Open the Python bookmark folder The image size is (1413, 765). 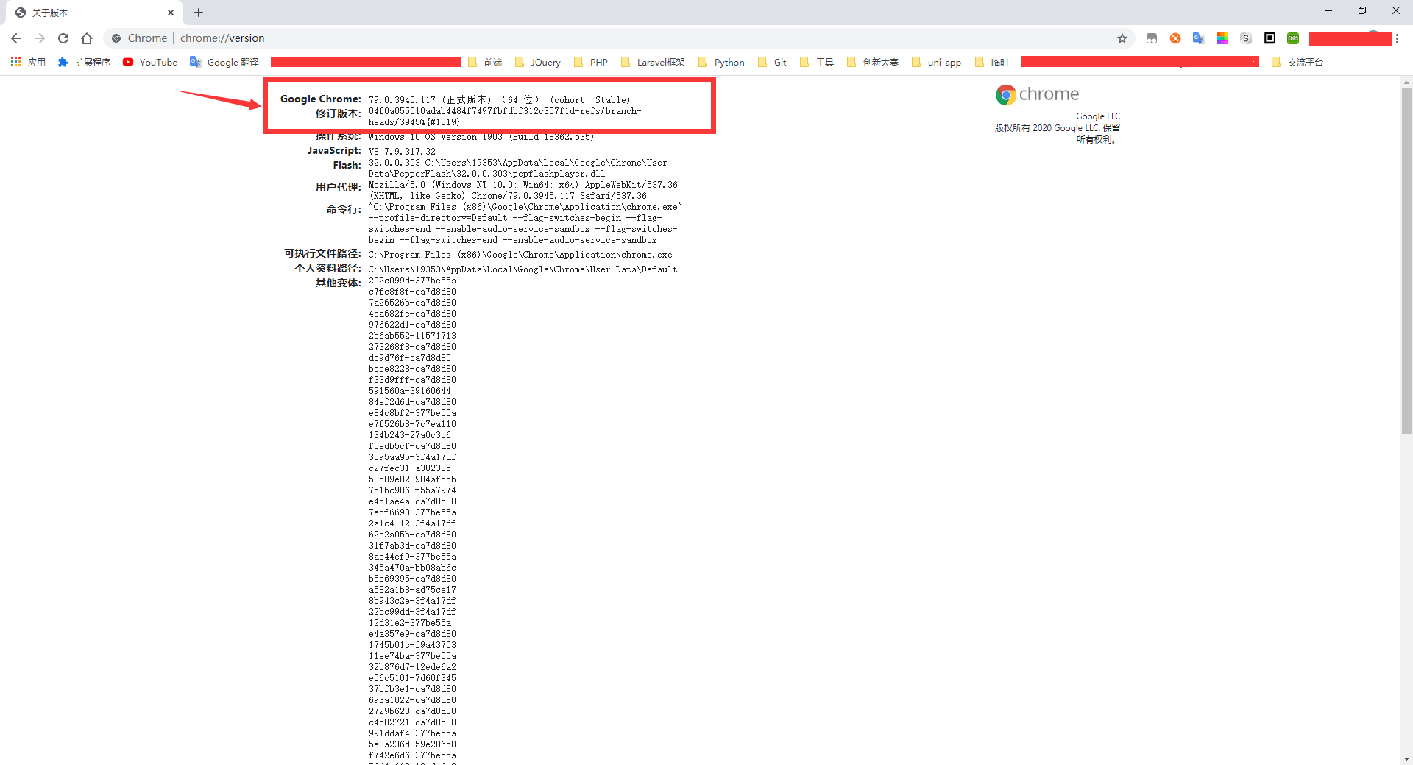click(x=721, y=62)
